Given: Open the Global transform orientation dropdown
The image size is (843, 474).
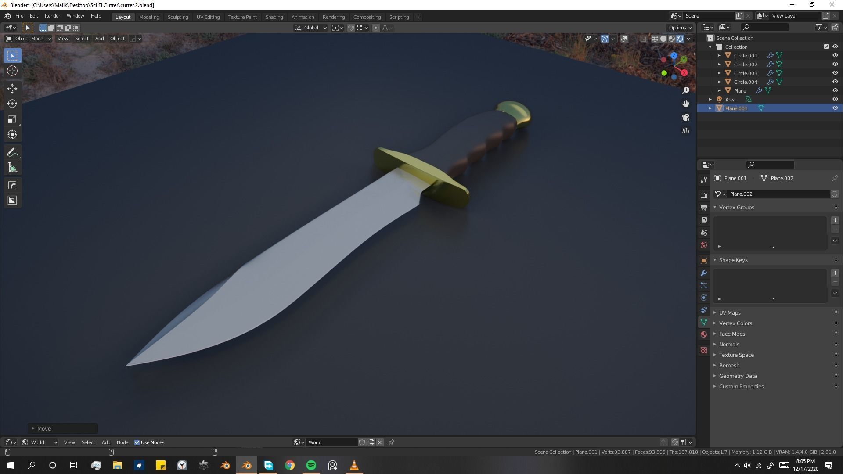Looking at the screenshot, I should (311, 28).
